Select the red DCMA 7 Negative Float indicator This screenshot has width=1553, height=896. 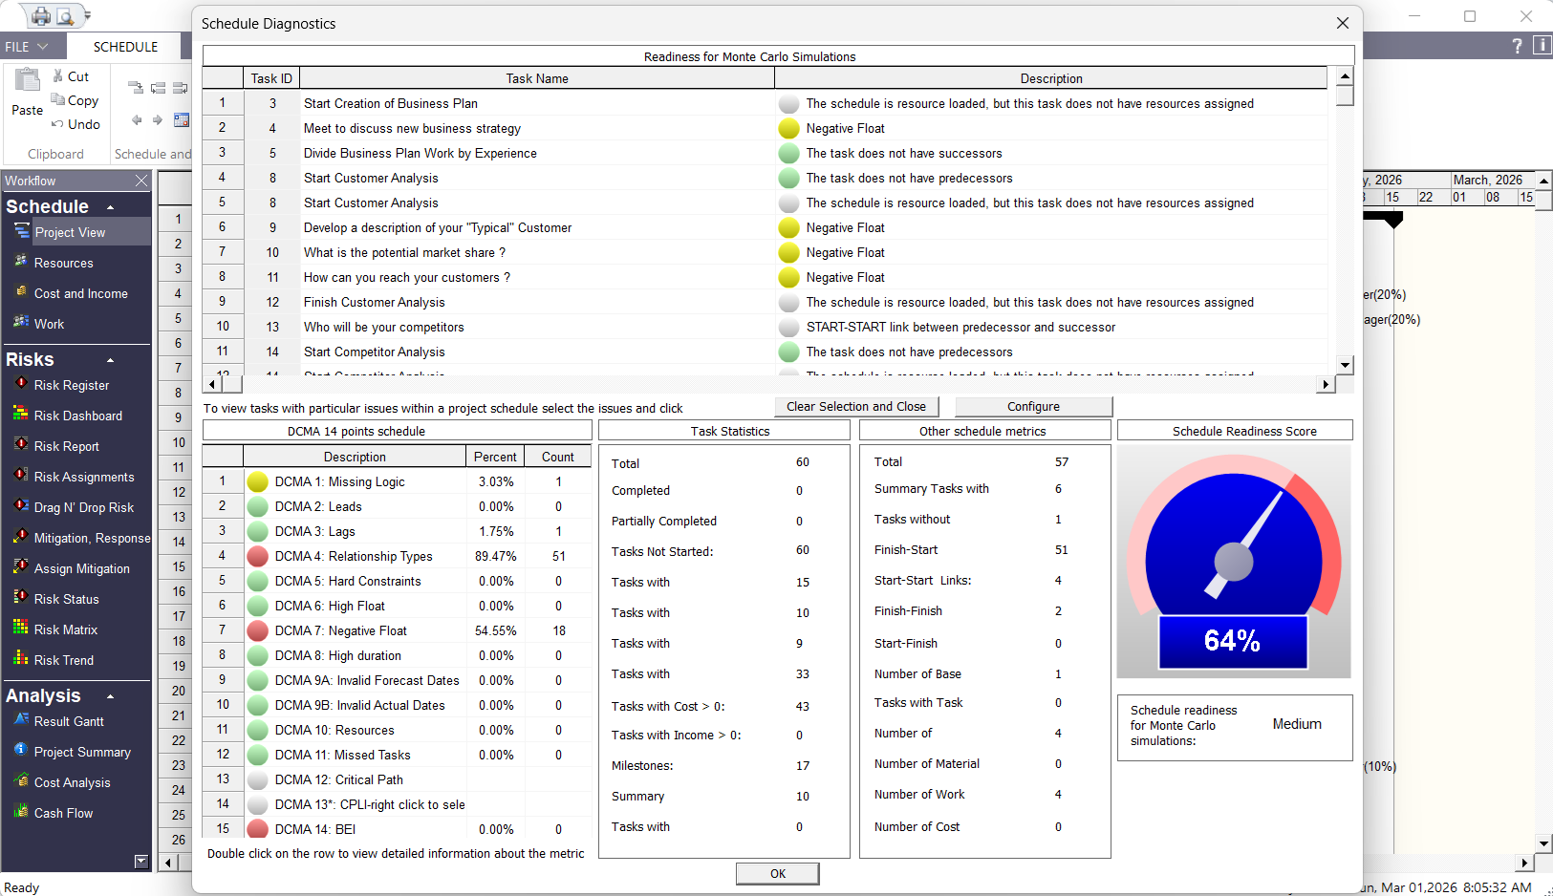pos(257,630)
